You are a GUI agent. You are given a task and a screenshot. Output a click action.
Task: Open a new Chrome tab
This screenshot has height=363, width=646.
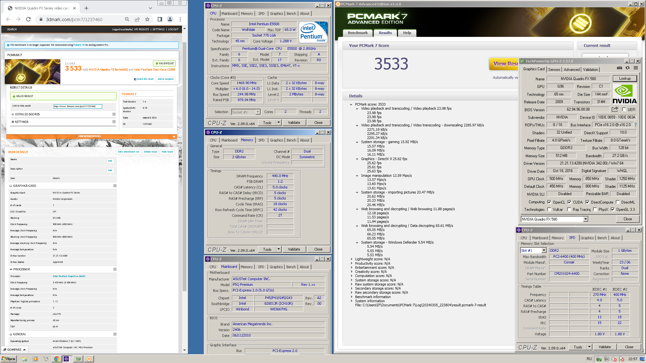[86, 8]
